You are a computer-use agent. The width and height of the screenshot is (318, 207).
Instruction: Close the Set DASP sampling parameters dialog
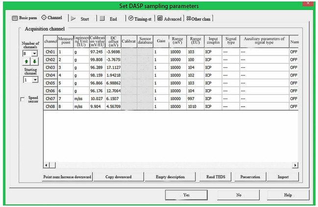[308, 3]
